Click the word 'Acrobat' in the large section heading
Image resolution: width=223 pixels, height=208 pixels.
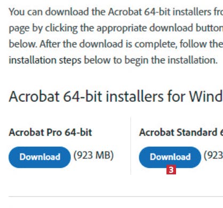point(34,97)
